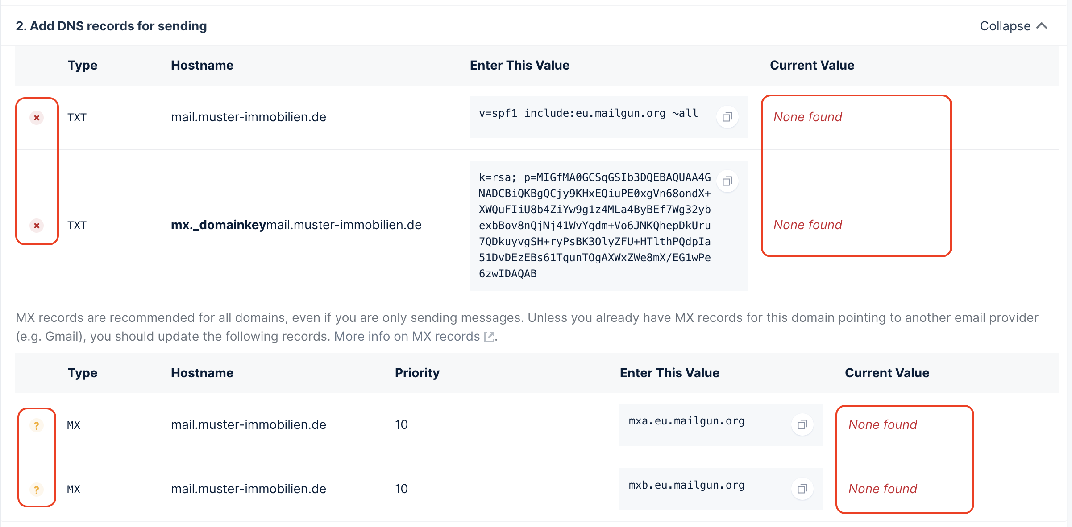This screenshot has width=1072, height=527.
Task: Copy mxa.eu.mailgun.org value
Action: [802, 425]
